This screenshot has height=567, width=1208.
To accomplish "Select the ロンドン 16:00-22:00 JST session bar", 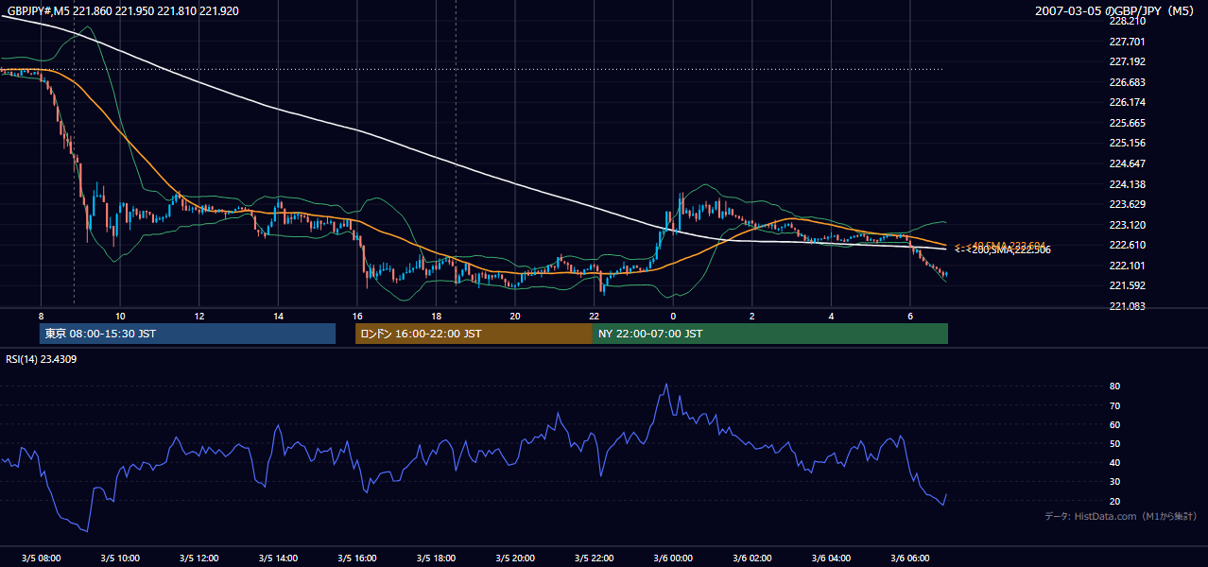I will [x=474, y=334].
